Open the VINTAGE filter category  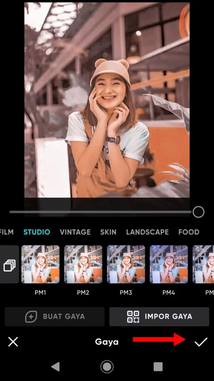click(x=75, y=232)
